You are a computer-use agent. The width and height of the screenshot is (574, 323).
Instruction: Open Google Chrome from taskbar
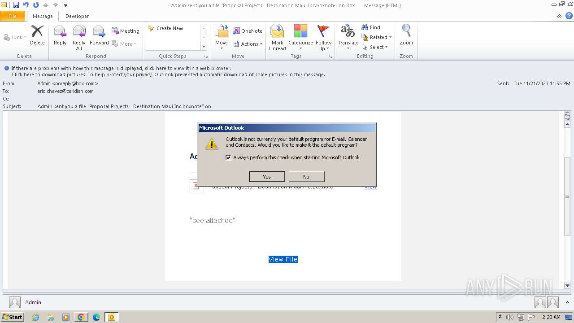(81, 317)
